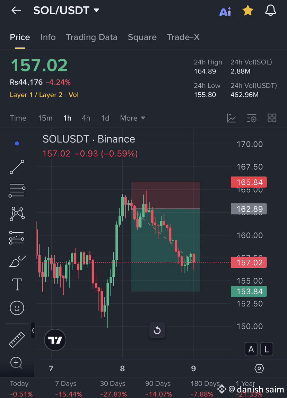This screenshot has height=398, width=287.
Task: Select the ruler measure tool
Action: [17, 340]
